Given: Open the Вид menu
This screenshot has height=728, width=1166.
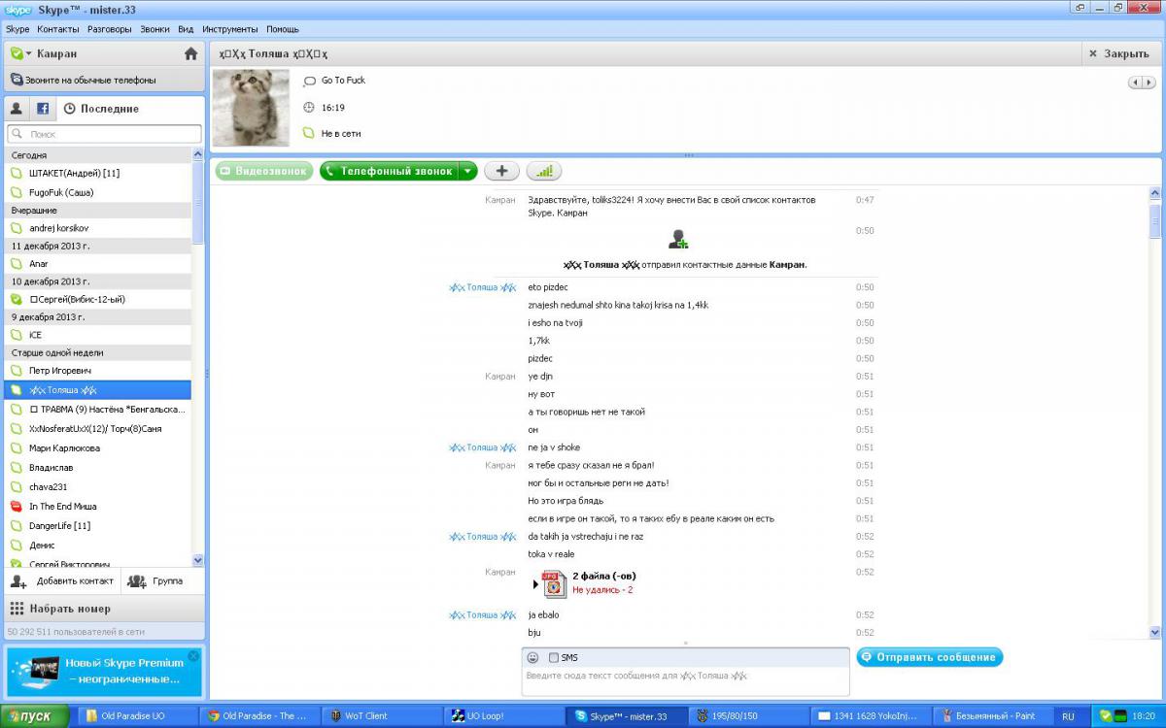Looking at the screenshot, I should point(186,29).
